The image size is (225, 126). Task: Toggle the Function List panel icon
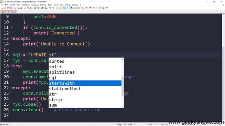tap(80, 8)
